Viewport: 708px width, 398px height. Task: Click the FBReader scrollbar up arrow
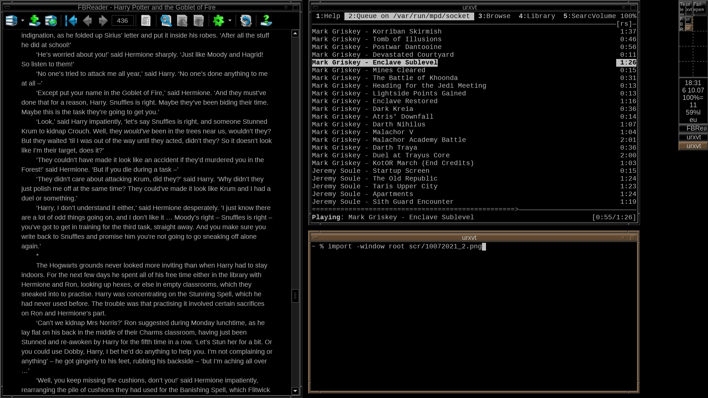(x=295, y=34)
